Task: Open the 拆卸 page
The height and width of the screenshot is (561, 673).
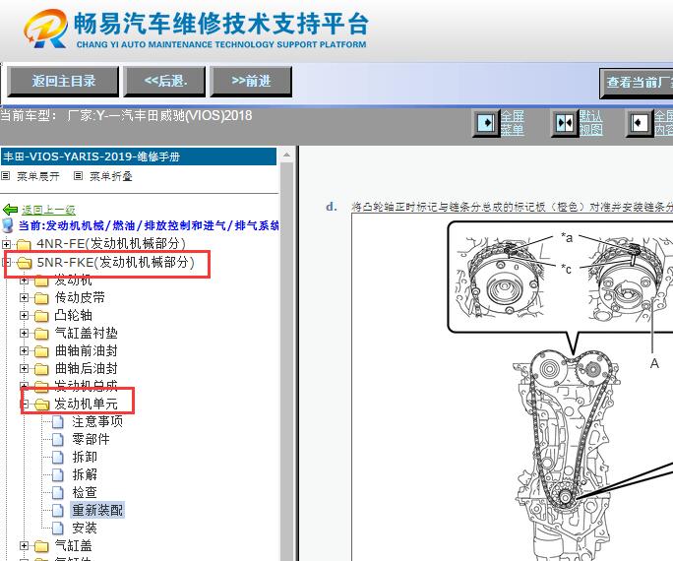Action: pos(85,457)
